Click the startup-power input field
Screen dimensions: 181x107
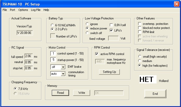pos(53,60)
